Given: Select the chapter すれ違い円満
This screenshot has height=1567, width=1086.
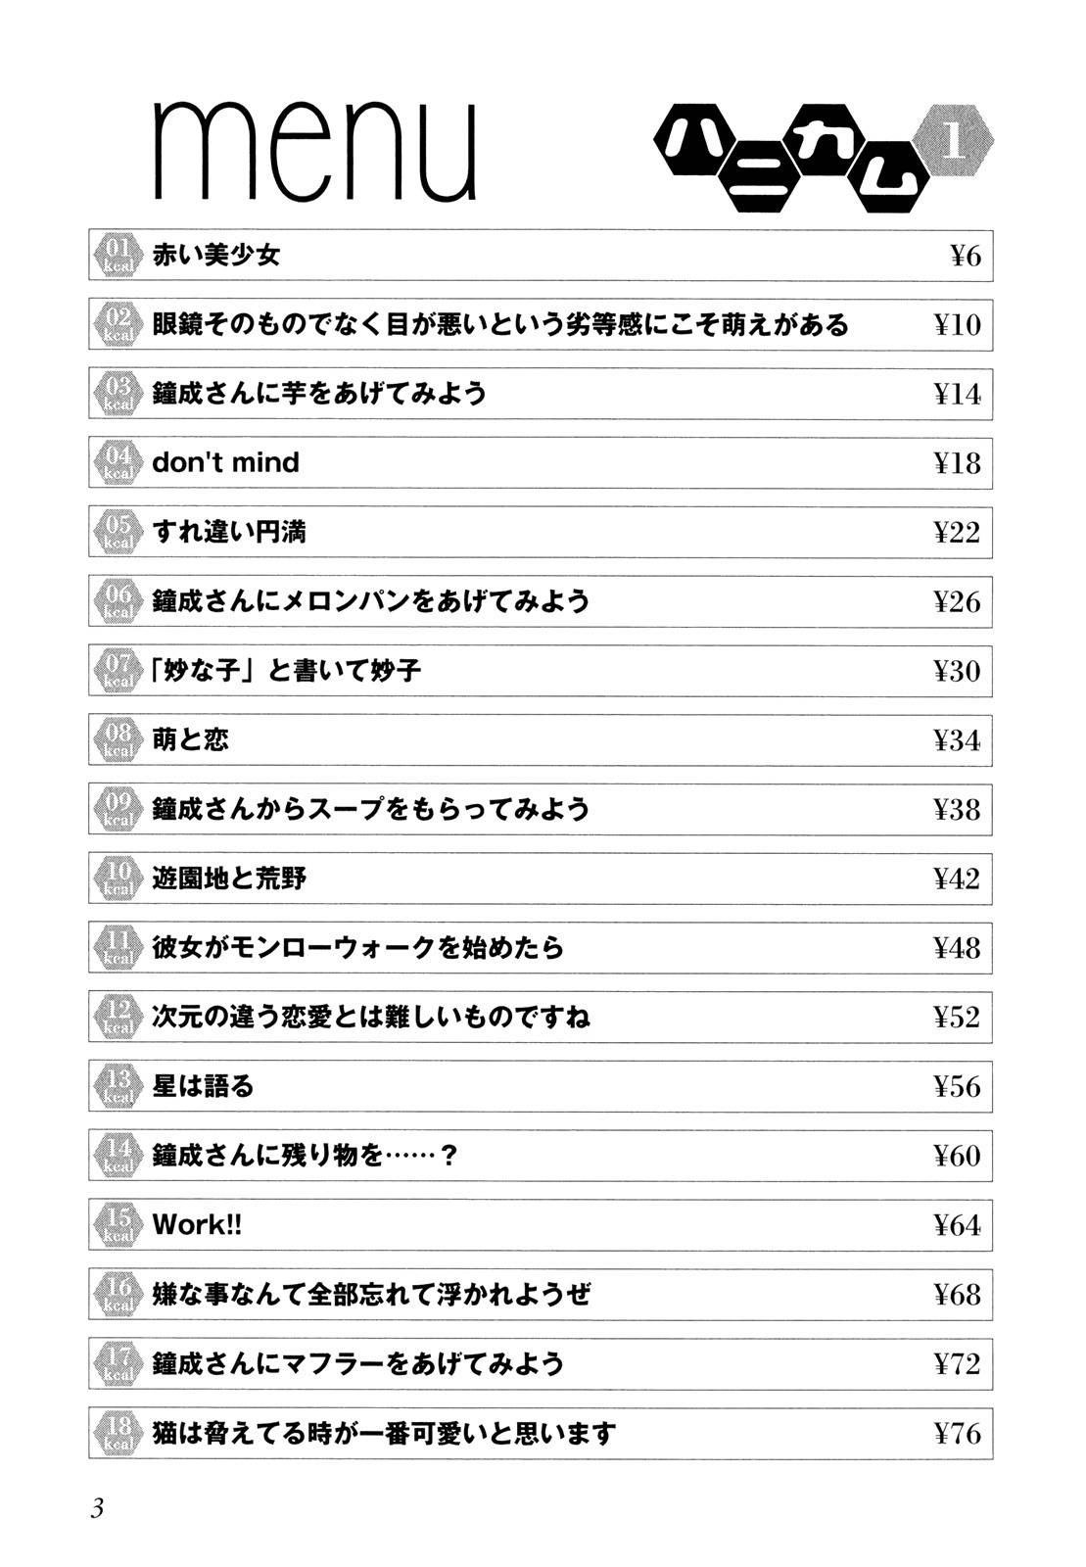Looking at the screenshot, I should point(230,532).
